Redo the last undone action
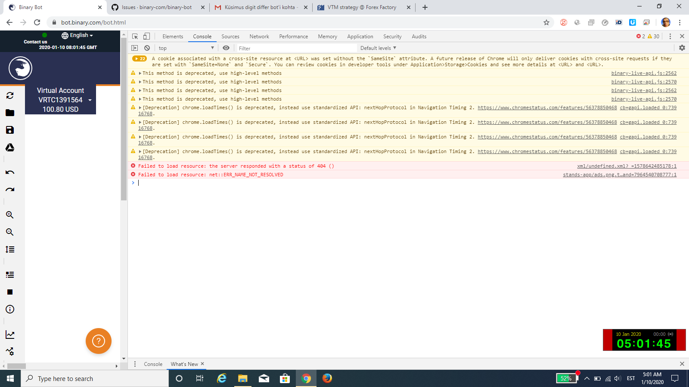Screen dimensions: 689x387 point(9,189)
